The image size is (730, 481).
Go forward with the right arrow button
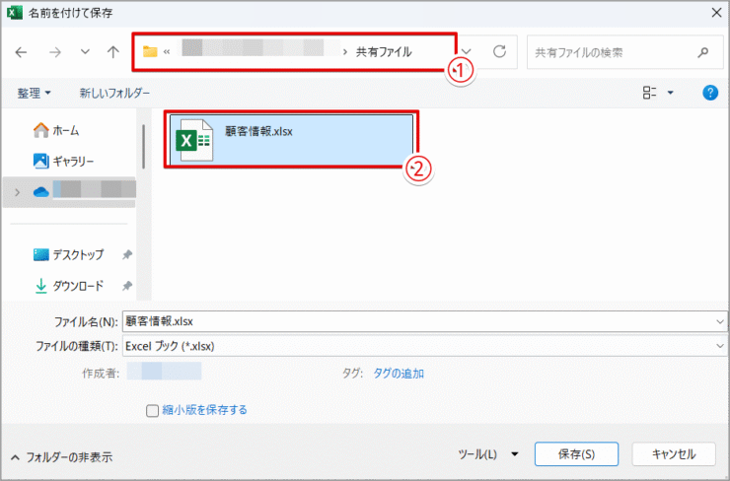(55, 52)
